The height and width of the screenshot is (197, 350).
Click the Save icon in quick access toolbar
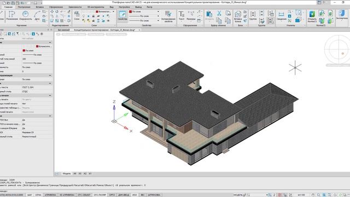click(13, 3)
